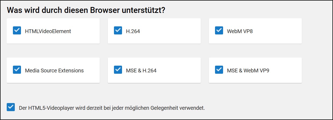
Task: Uncheck the H.264 checkbox
Action: tap(118, 31)
